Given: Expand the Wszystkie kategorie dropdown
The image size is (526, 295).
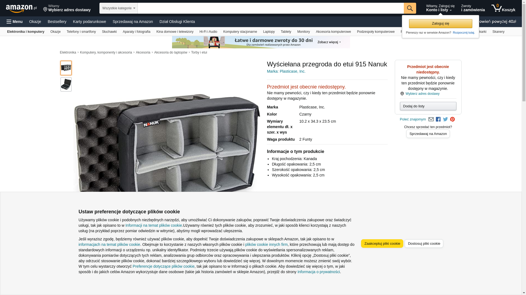Looking at the screenshot, I should pos(119,8).
